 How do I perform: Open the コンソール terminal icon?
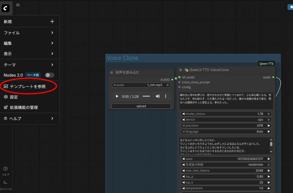[5, 182]
